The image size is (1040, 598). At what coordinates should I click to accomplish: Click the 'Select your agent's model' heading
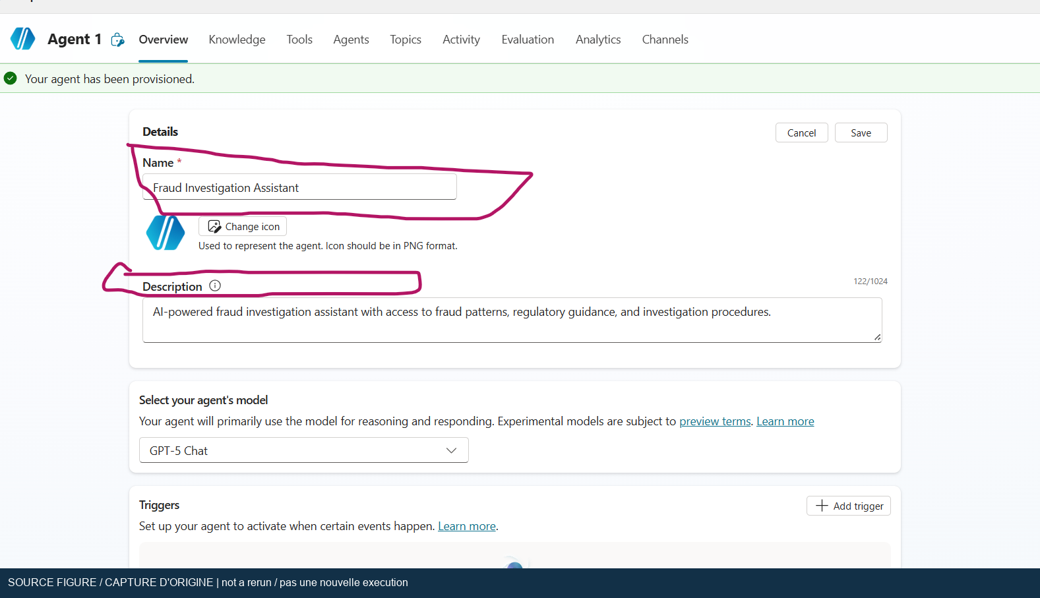(203, 400)
